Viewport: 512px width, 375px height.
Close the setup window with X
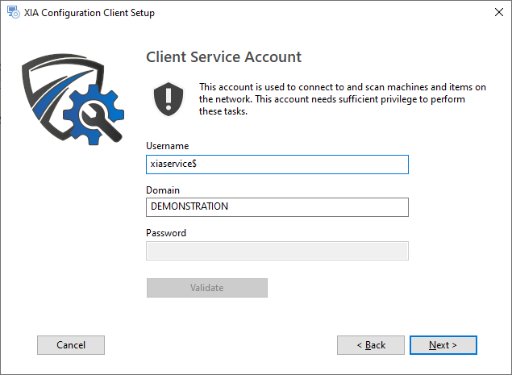493,13
